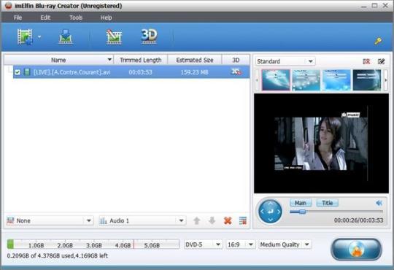
Task: Select the fourth dark menu template thumbnail
Action: coord(367,80)
